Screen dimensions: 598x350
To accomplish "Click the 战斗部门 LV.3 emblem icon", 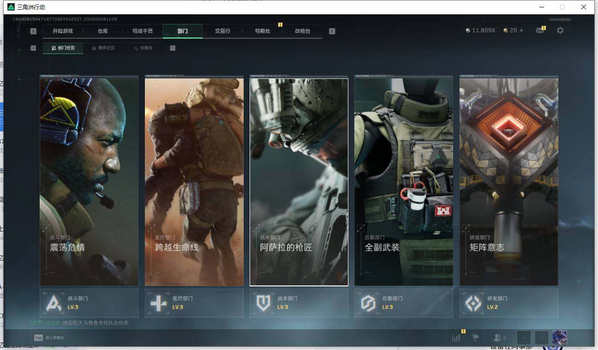I will click(x=54, y=303).
